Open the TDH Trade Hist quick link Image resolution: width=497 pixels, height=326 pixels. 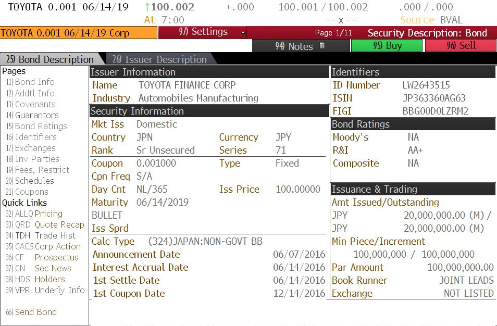coord(41,236)
